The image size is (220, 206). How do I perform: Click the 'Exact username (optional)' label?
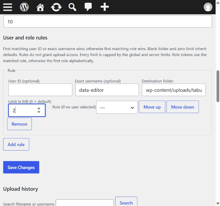click(98, 81)
